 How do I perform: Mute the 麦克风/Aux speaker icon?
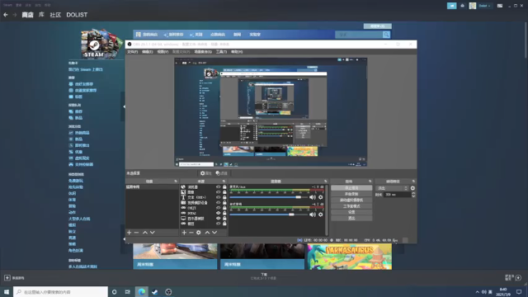click(313, 197)
